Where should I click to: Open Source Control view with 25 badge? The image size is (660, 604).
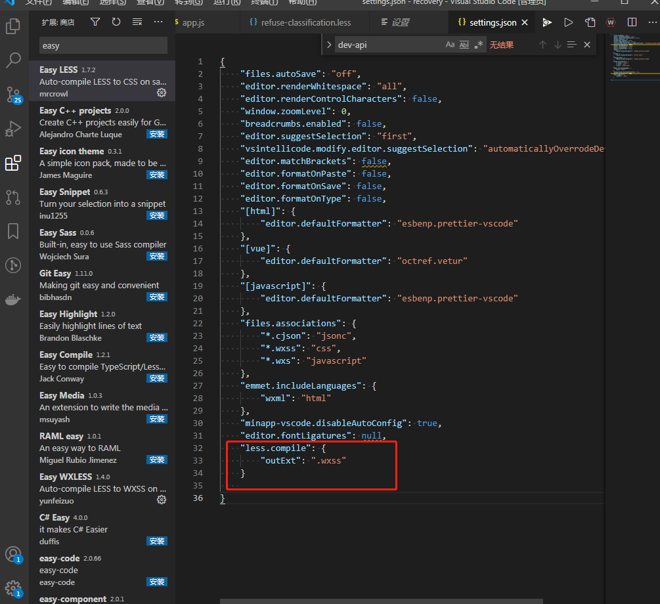[x=13, y=94]
